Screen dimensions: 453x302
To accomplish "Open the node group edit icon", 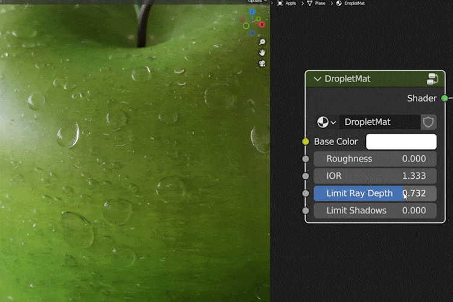I will point(432,79).
